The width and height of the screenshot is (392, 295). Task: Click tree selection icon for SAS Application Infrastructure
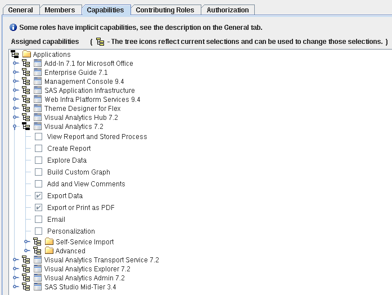[26, 90]
